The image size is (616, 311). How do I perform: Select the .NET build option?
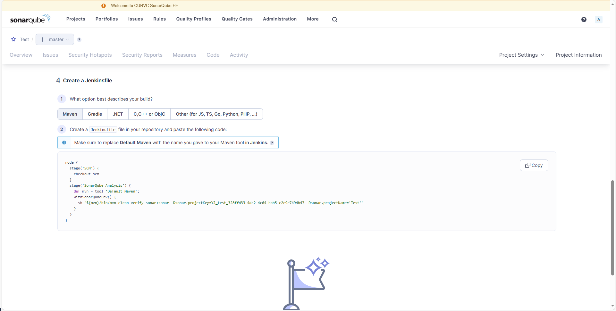118,114
